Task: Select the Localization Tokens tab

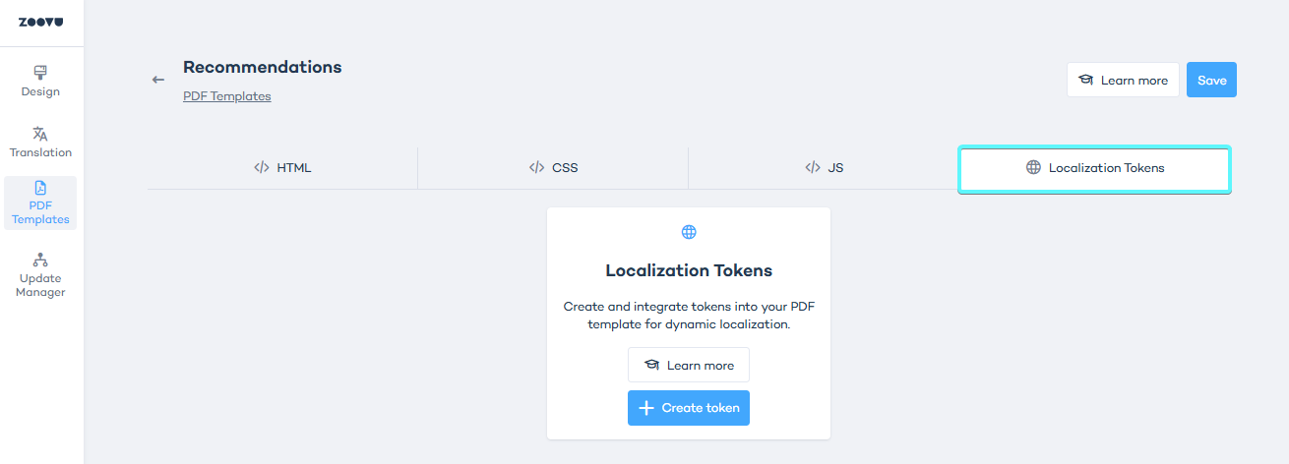Action: point(1094,168)
